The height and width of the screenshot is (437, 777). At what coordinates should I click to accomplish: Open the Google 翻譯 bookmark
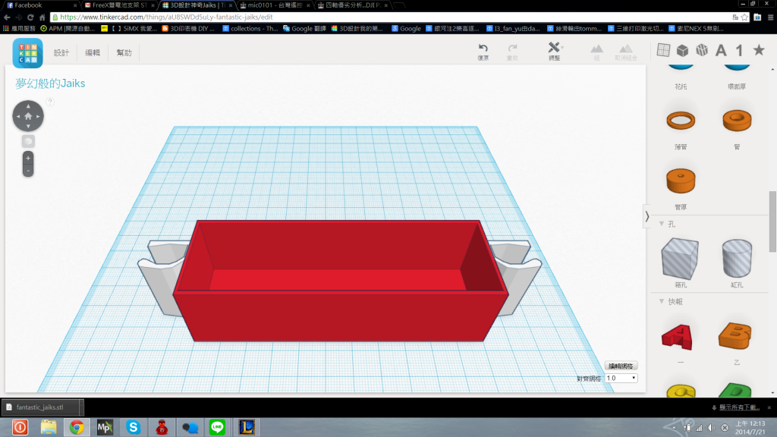[x=305, y=29]
